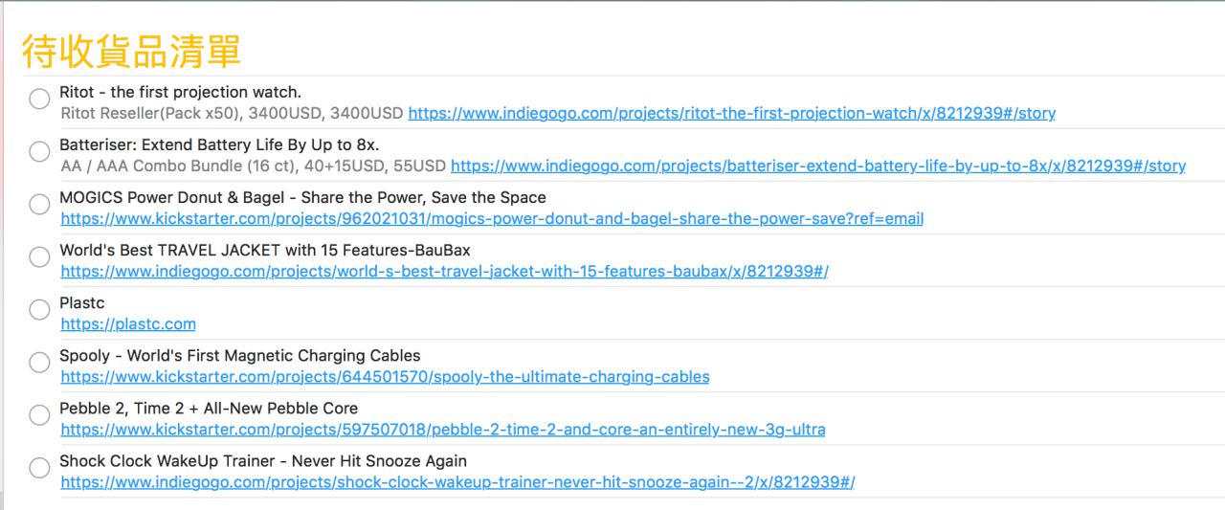Open the BauBax travel jacket Indiegogo link
1225x510 pixels.
[x=444, y=272]
